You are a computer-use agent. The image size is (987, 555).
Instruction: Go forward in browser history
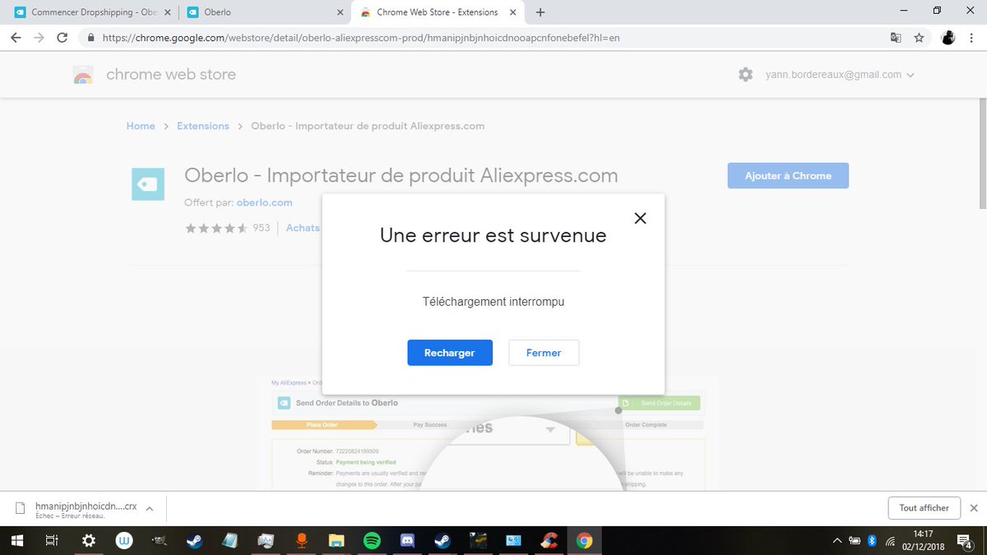[39, 38]
